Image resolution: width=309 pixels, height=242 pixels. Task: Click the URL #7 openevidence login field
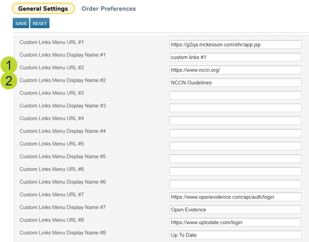pyautogui.click(x=235, y=197)
